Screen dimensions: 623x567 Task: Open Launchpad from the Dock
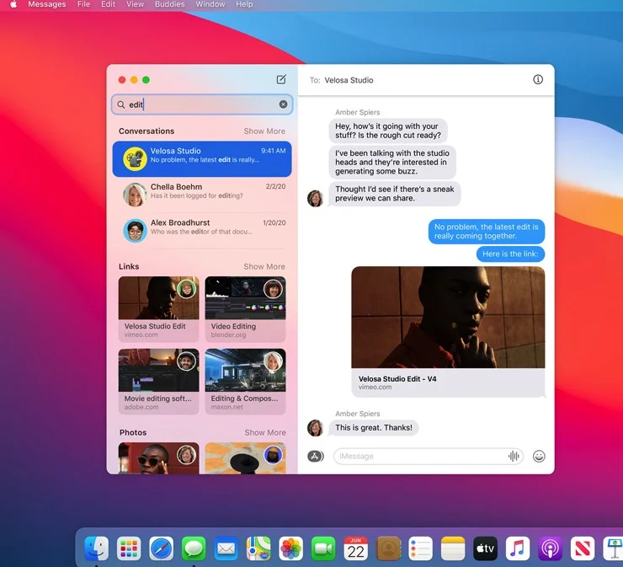[129, 548]
